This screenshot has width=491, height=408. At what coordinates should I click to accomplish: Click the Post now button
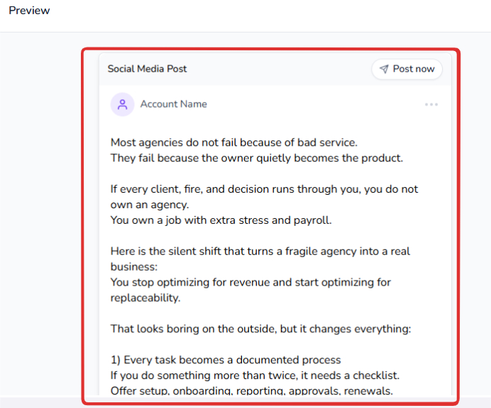tap(407, 69)
